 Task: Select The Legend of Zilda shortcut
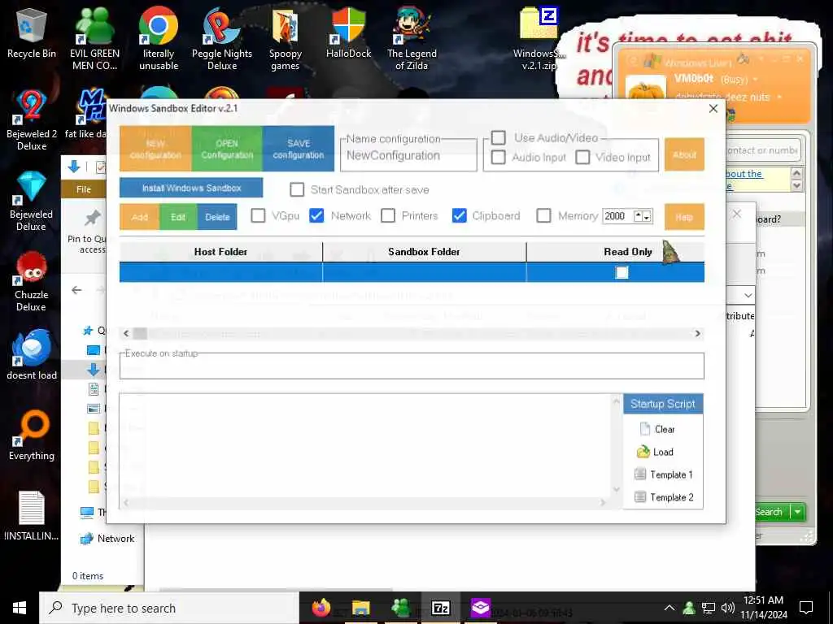point(412,38)
